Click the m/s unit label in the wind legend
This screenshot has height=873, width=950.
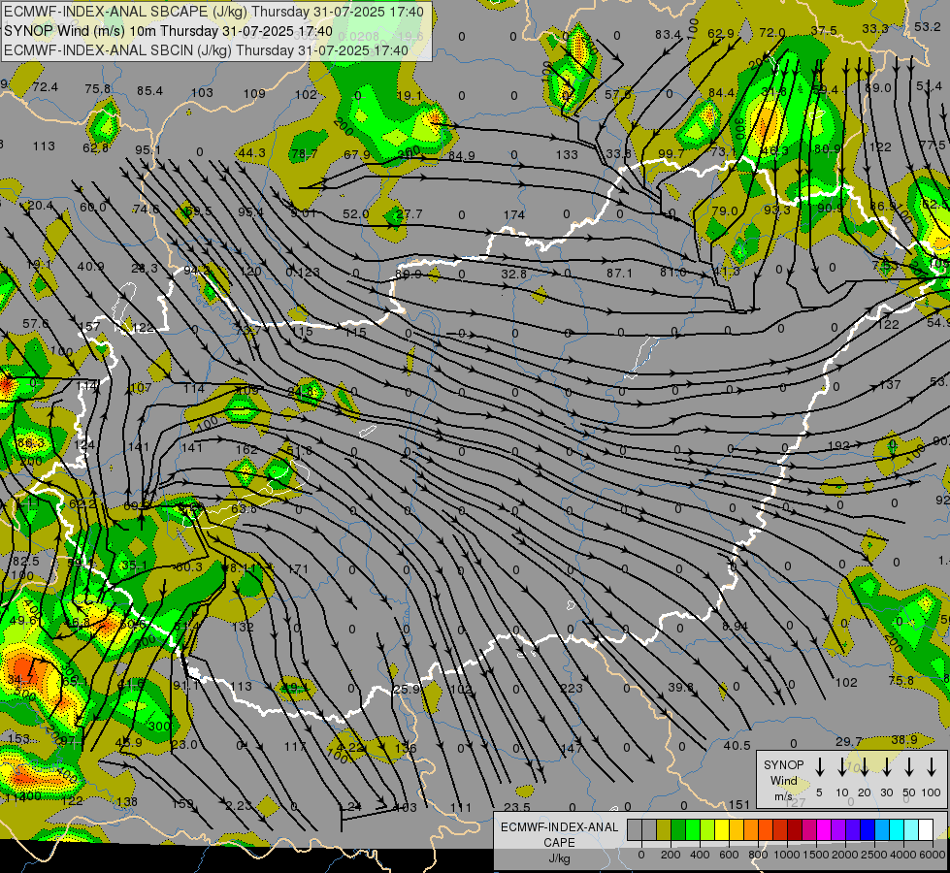pos(783,796)
